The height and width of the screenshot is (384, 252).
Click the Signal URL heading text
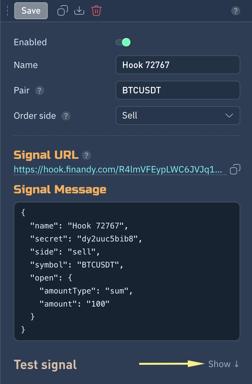(x=46, y=155)
